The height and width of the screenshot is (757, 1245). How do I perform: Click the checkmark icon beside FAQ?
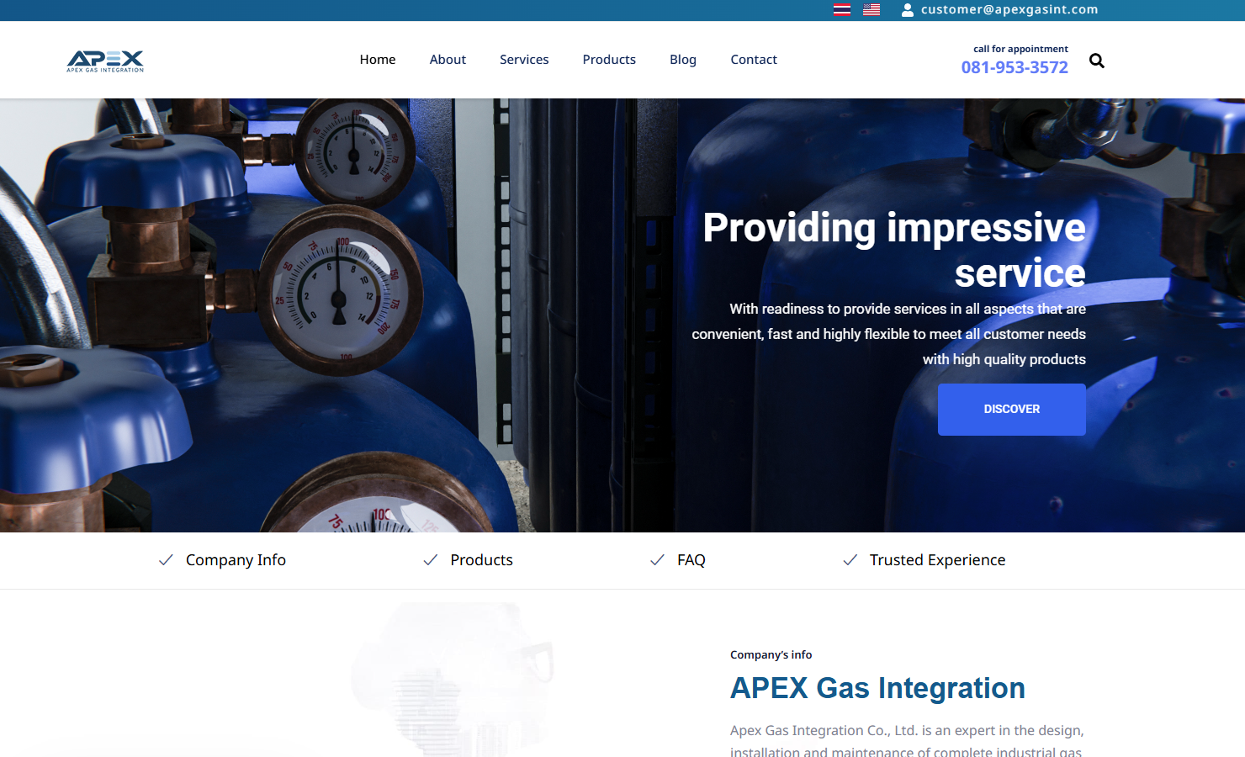coord(656,559)
